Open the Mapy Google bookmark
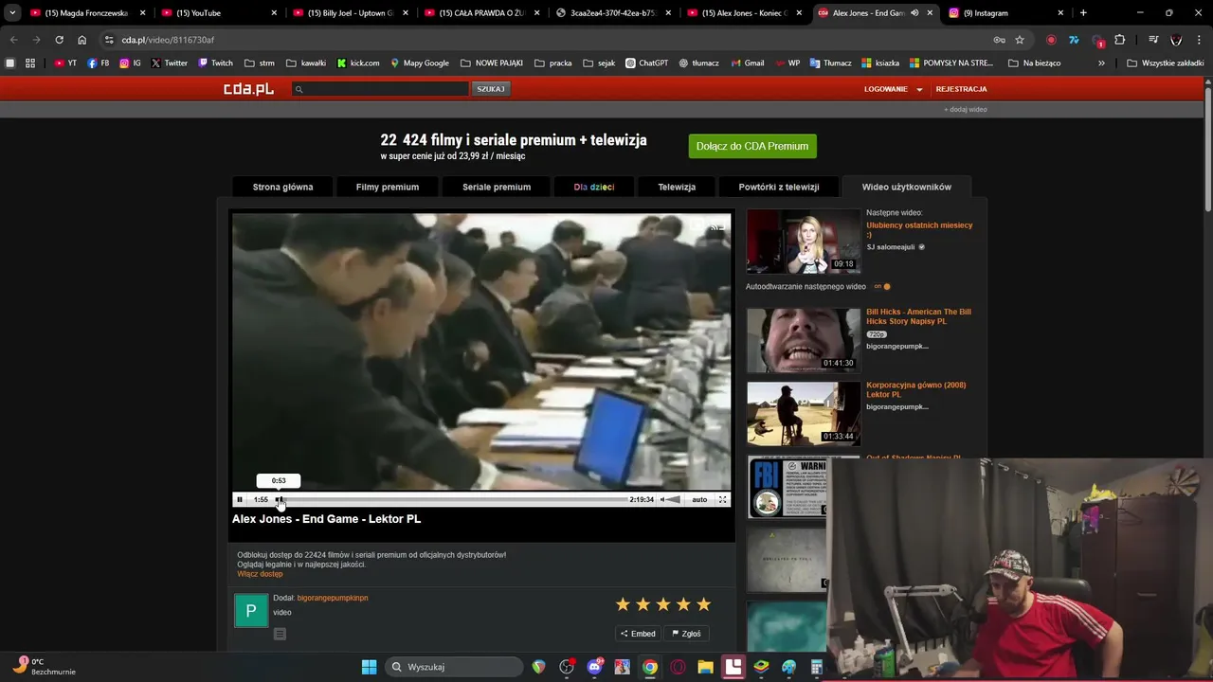The width and height of the screenshot is (1213, 682). pos(420,63)
